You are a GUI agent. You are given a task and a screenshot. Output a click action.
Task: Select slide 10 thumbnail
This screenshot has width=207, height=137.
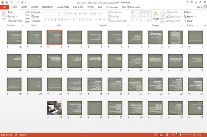[14, 37]
